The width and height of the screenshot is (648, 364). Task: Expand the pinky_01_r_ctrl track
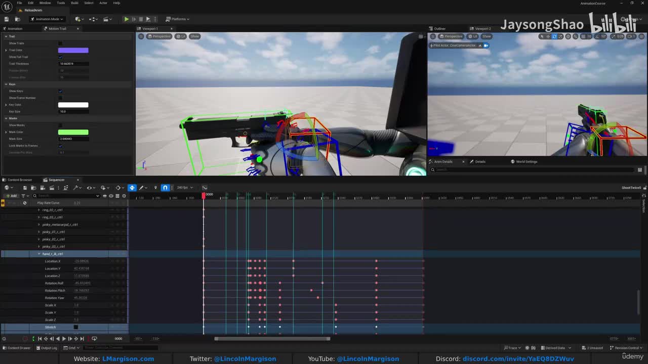coord(39,232)
